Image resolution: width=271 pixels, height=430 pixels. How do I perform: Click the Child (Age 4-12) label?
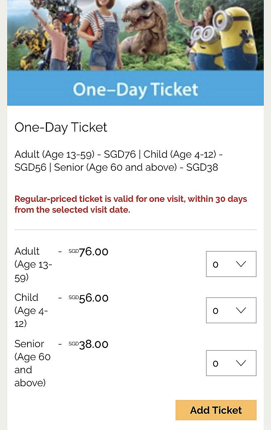point(31,310)
